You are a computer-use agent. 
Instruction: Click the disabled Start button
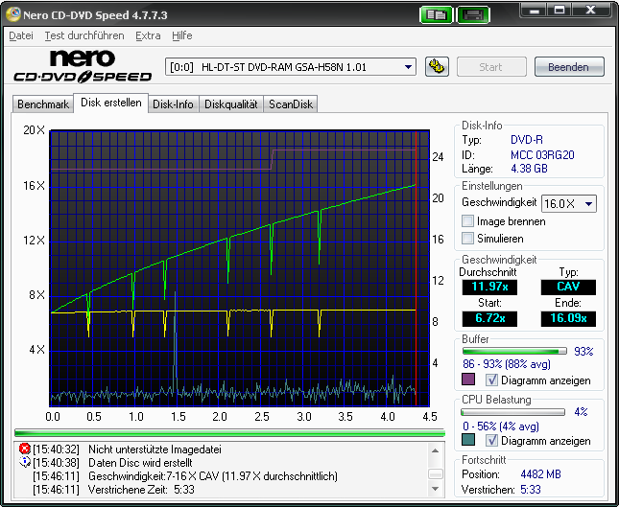click(491, 67)
